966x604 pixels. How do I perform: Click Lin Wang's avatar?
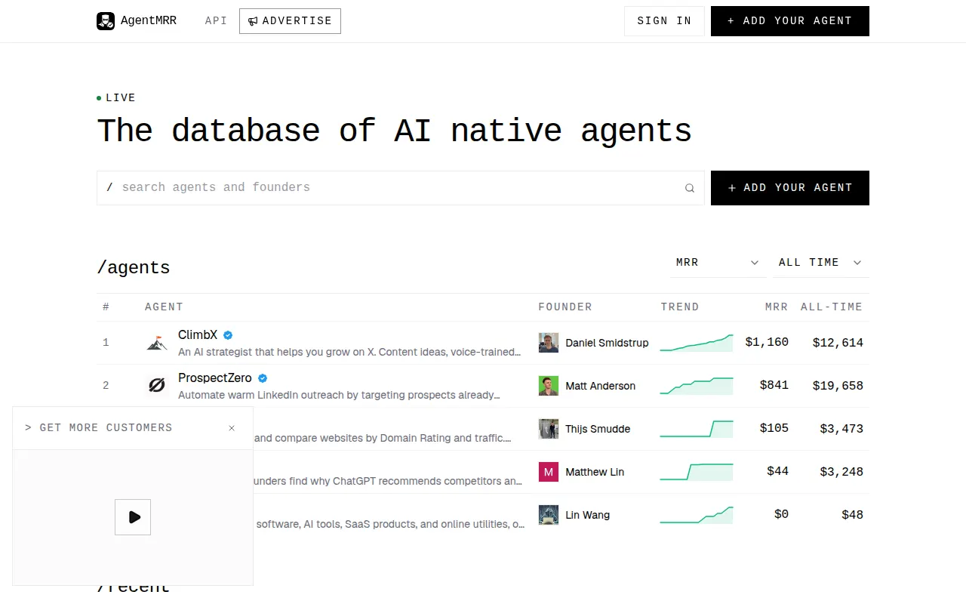[x=549, y=515]
